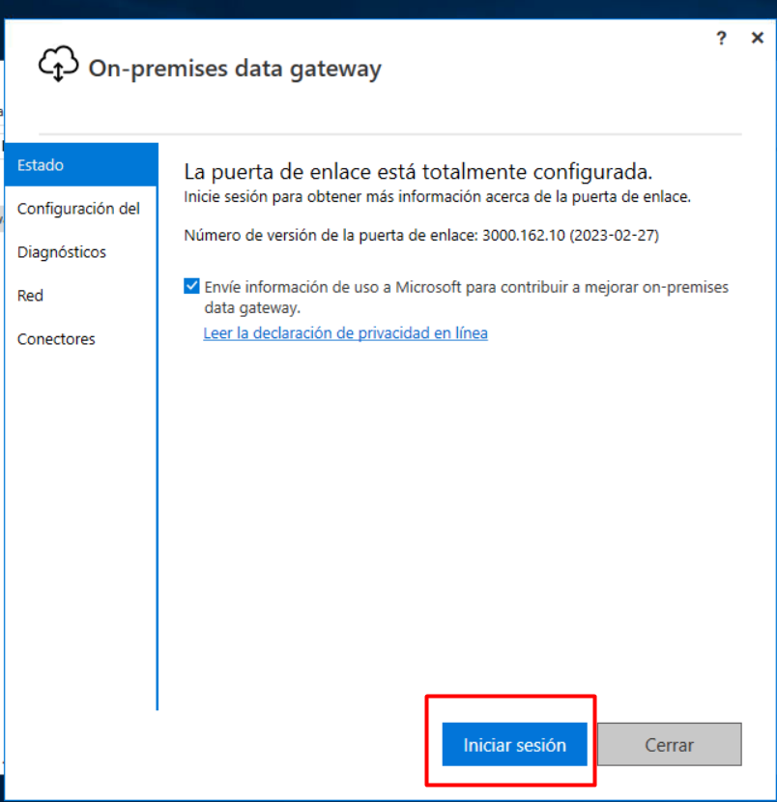Click the date 2023-02-27 in version line
The height and width of the screenshot is (802, 777).
[614, 235]
